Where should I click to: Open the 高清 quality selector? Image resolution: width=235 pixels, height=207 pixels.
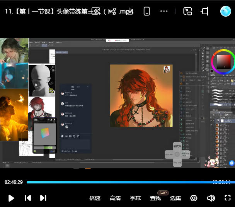(x=115, y=198)
